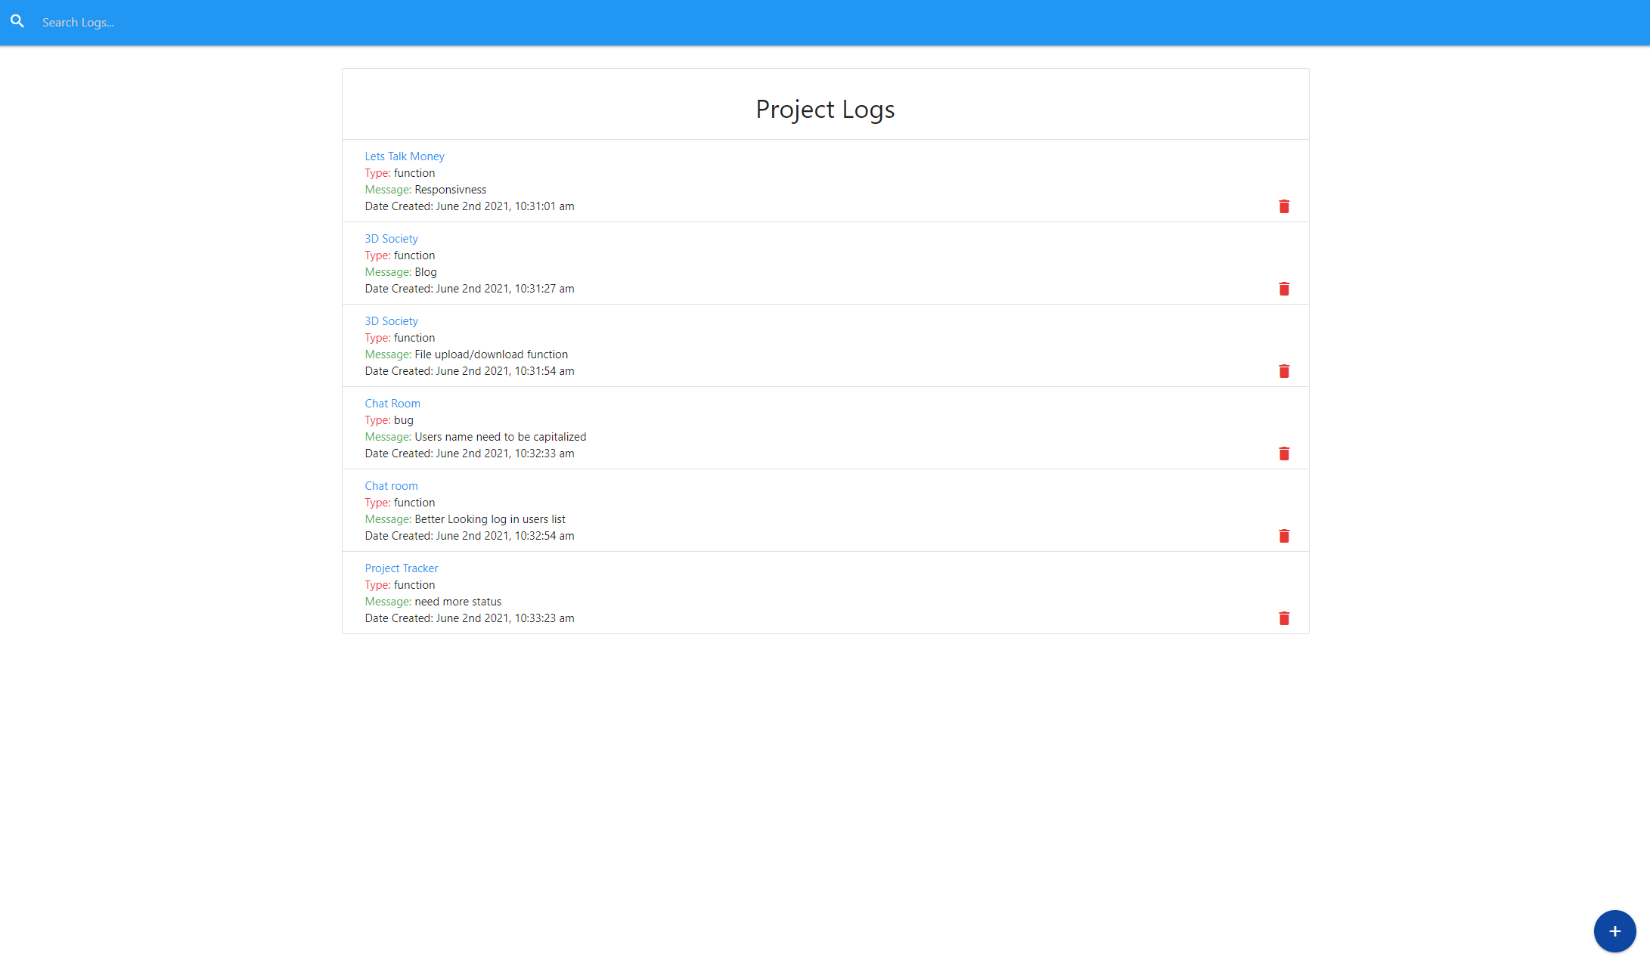
Task: Click the search magnifier icon
Action: [x=17, y=22]
